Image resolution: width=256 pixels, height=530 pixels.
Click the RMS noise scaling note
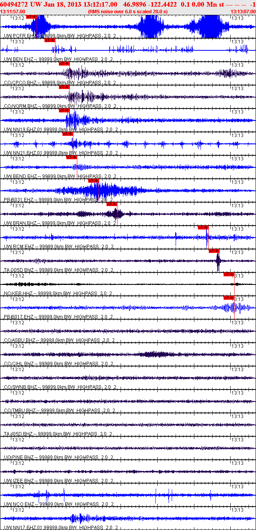(128, 12)
